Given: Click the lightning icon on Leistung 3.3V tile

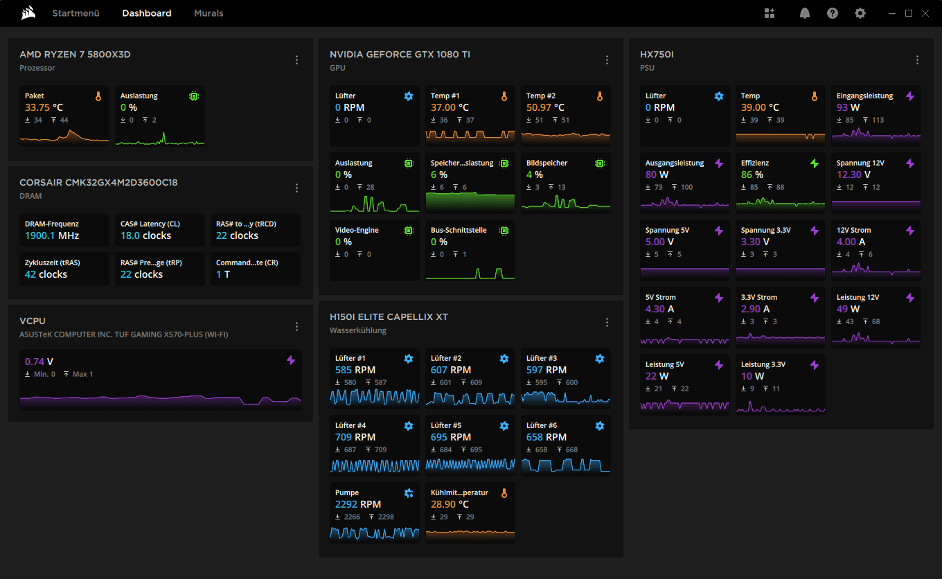Looking at the screenshot, I should click(x=815, y=365).
